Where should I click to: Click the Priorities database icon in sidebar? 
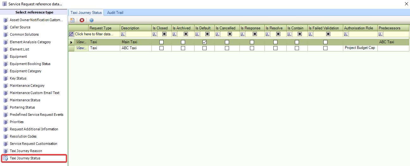coord(5,122)
